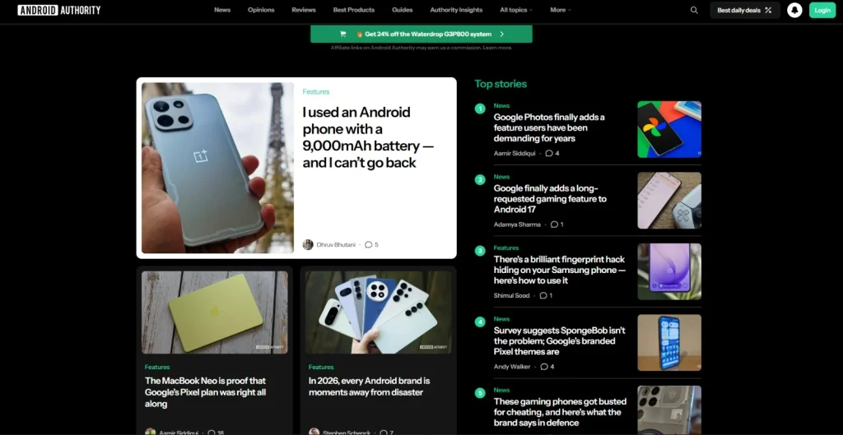The width and height of the screenshot is (843, 435).
Task: Click the gaming phones story thumbnail
Action: coord(669,410)
